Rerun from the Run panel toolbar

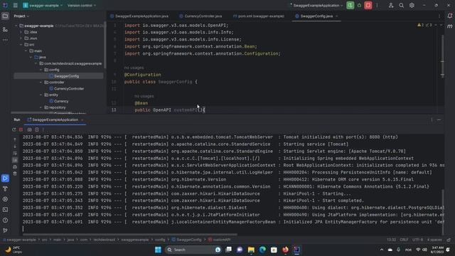click(14, 129)
